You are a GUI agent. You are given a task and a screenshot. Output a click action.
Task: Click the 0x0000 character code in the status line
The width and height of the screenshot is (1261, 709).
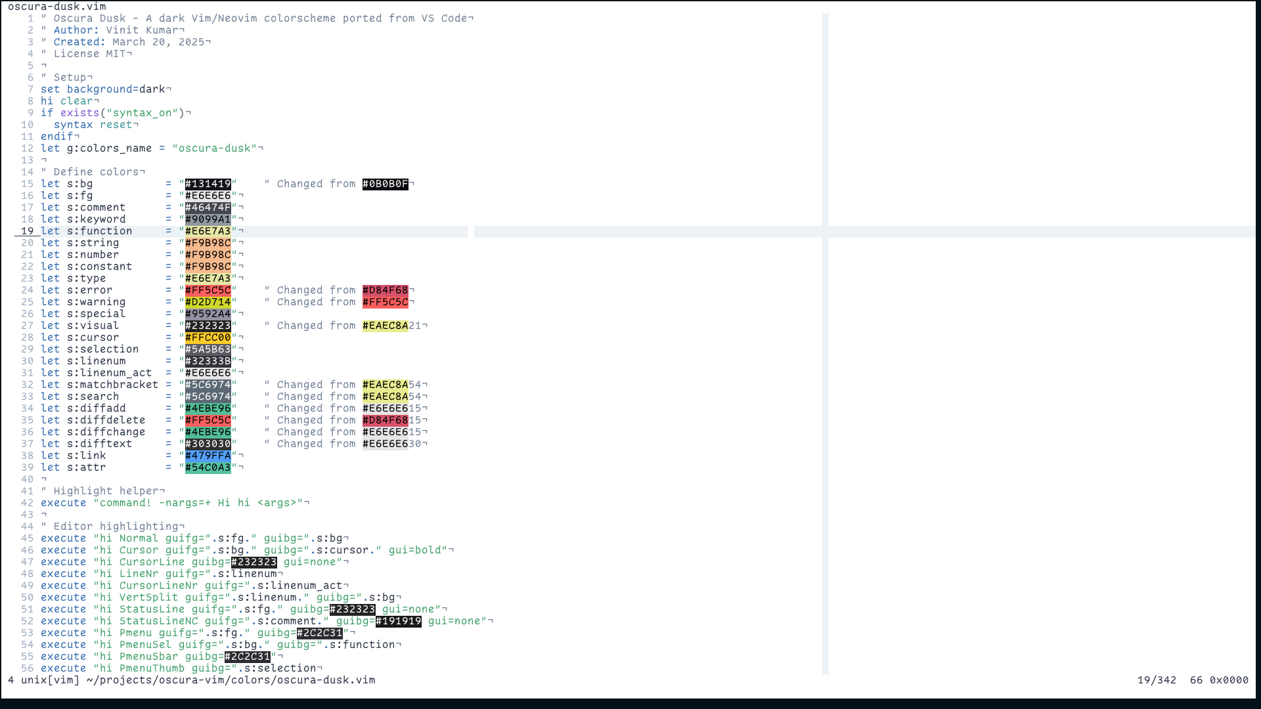coord(1229,680)
